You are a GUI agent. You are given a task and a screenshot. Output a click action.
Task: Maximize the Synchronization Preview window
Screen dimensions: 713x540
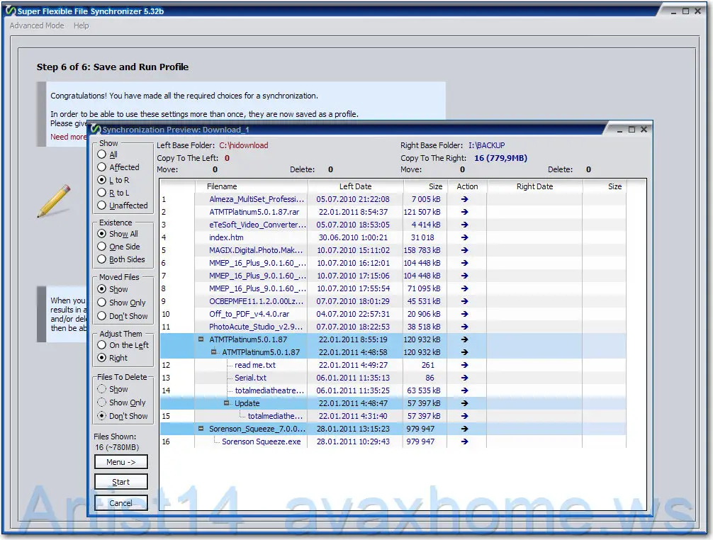coord(631,130)
